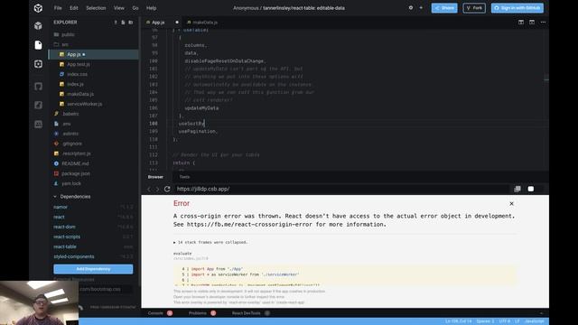
Task: Click the JavaScript language mode in status bar
Action: (x=534, y=321)
